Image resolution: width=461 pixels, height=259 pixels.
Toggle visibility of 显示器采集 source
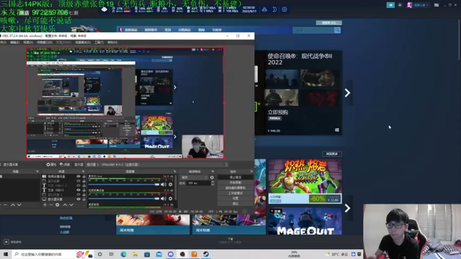(78, 199)
